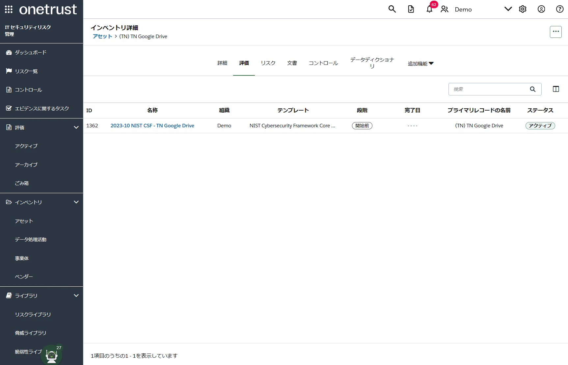Click the テンプレート column header
This screenshot has height=365, width=568.
(293, 111)
